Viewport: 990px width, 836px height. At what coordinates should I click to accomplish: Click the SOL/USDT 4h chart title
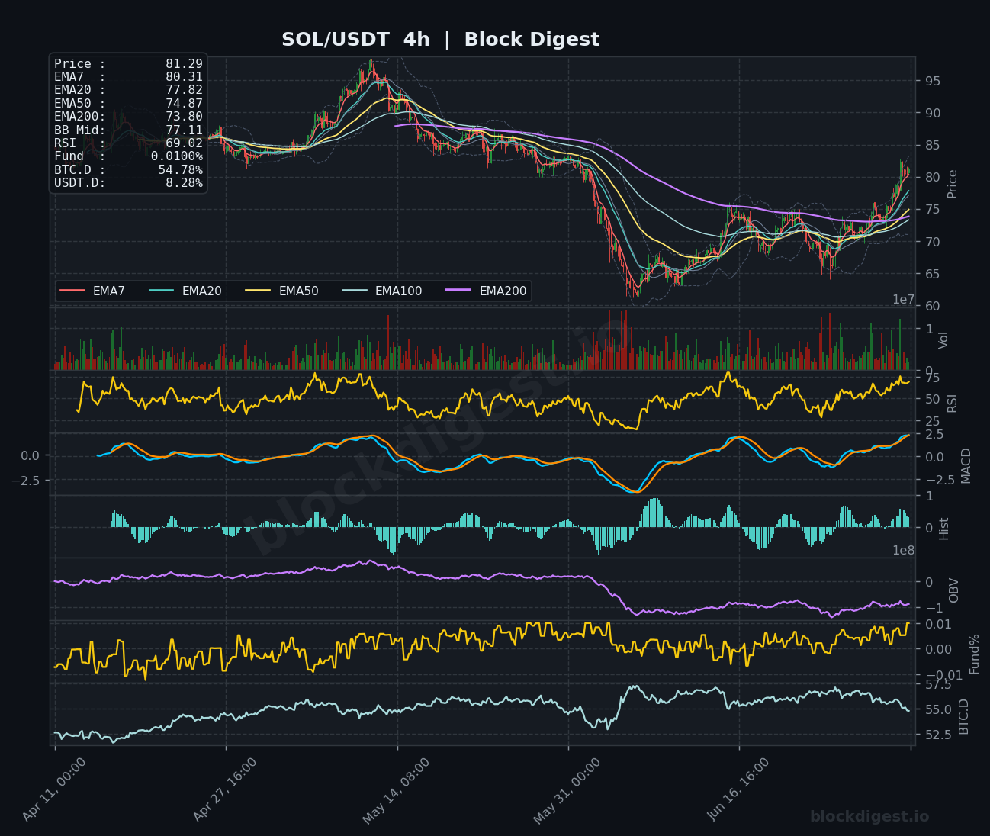click(x=440, y=40)
